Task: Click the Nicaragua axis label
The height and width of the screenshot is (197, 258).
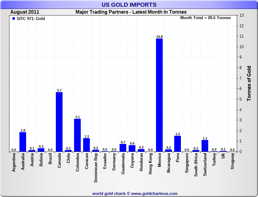Action: coord(168,163)
